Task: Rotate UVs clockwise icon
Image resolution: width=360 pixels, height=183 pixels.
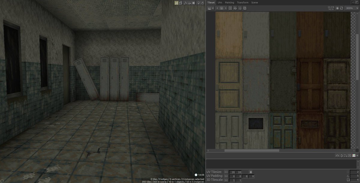Action: point(346,155)
